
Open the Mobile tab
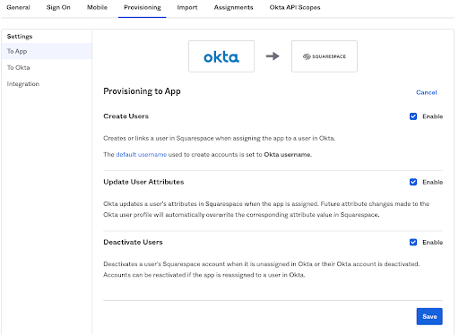(97, 7)
